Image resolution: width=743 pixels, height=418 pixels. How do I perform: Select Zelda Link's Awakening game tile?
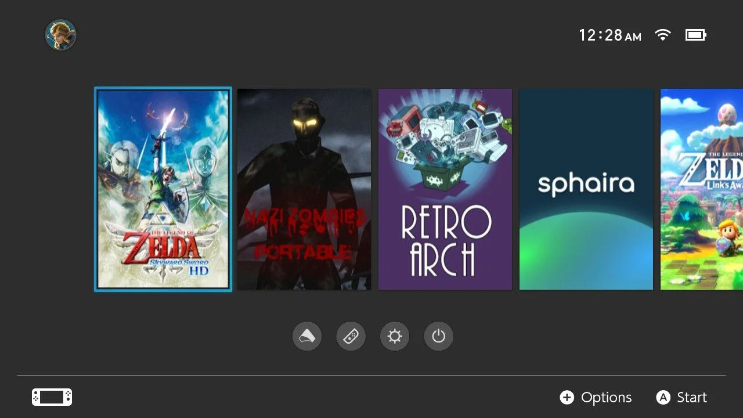(702, 189)
